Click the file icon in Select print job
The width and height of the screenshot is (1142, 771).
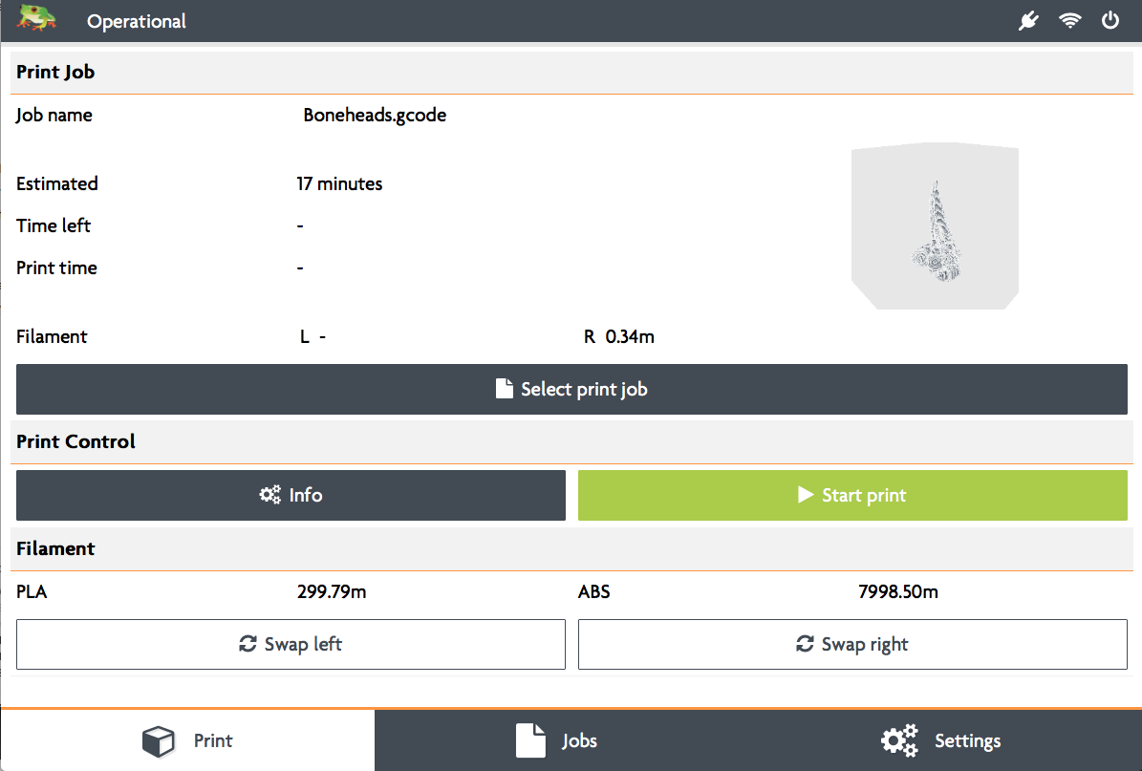coord(504,389)
